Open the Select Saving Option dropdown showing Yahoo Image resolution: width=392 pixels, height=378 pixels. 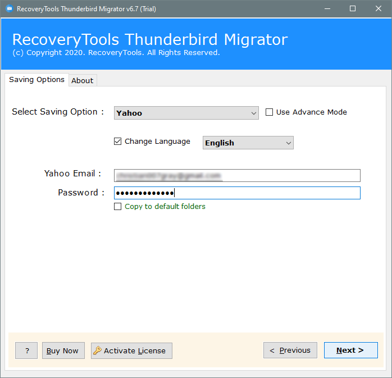[x=186, y=113]
